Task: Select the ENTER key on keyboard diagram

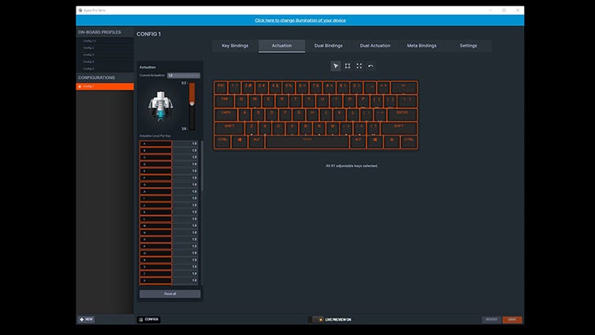Action: pos(402,114)
